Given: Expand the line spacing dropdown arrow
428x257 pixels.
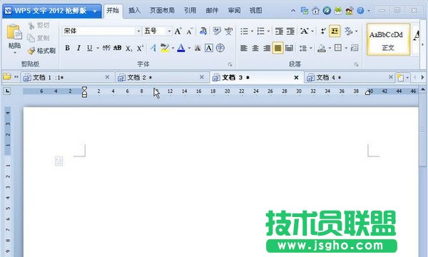Looking at the screenshot, I should (x=310, y=49).
